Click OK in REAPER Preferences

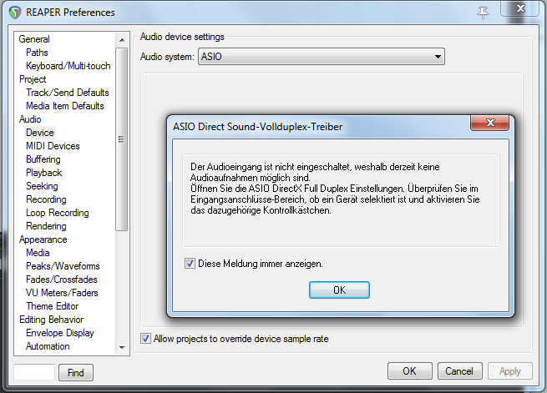click(x=409, y=371)
